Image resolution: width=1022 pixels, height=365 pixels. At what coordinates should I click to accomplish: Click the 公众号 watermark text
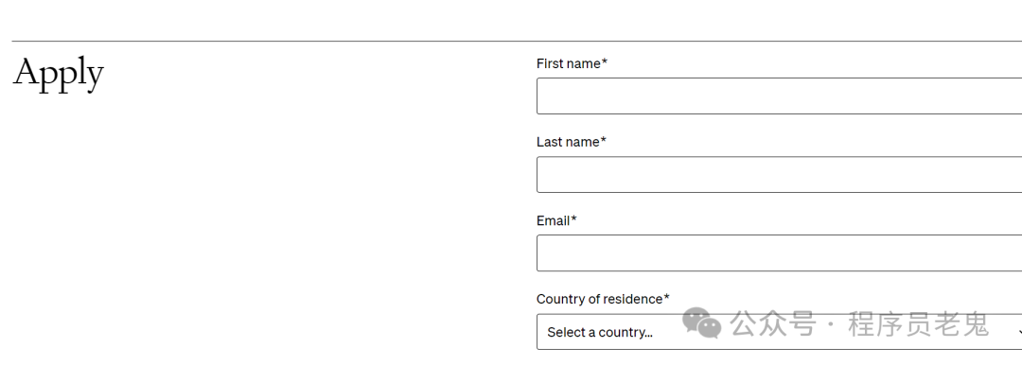[x=773, y=324]
